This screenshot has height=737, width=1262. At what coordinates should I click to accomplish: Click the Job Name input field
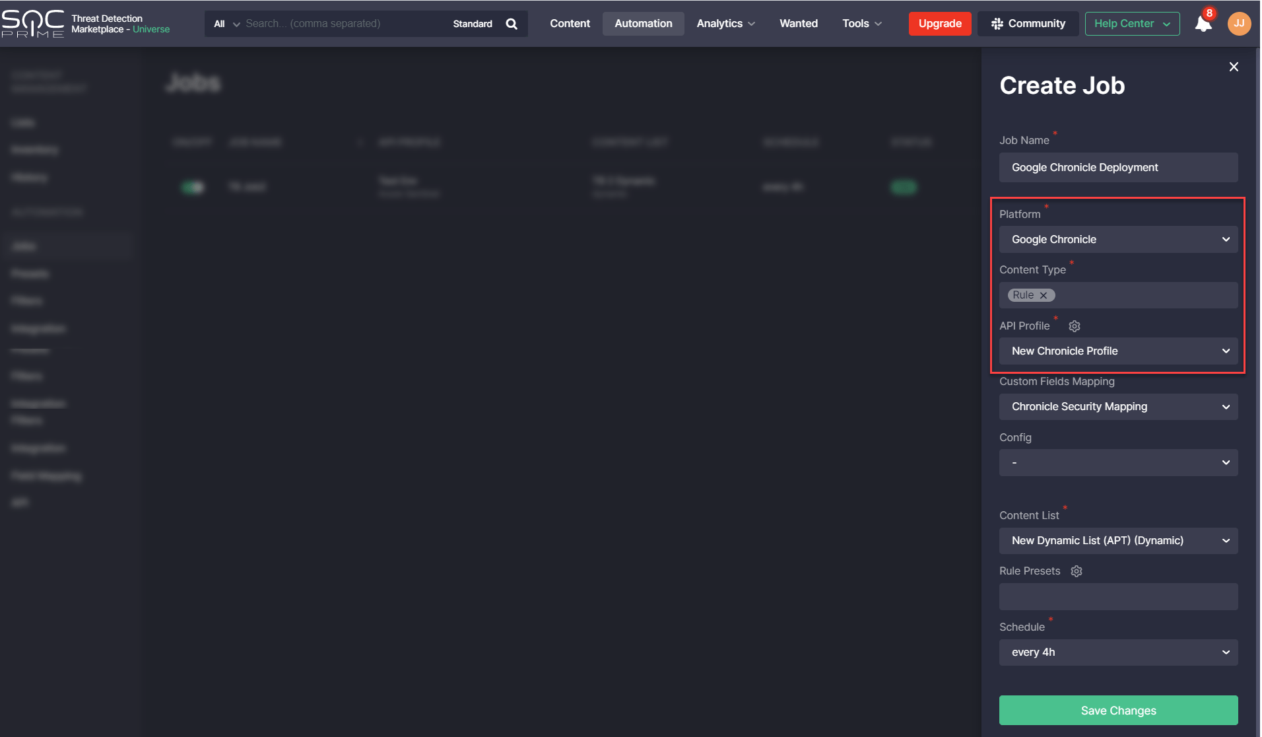(x=1118, y=168)
